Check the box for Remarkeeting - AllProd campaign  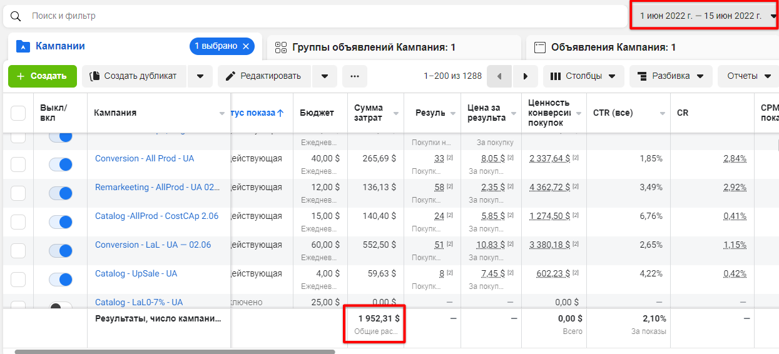point(18,193)
